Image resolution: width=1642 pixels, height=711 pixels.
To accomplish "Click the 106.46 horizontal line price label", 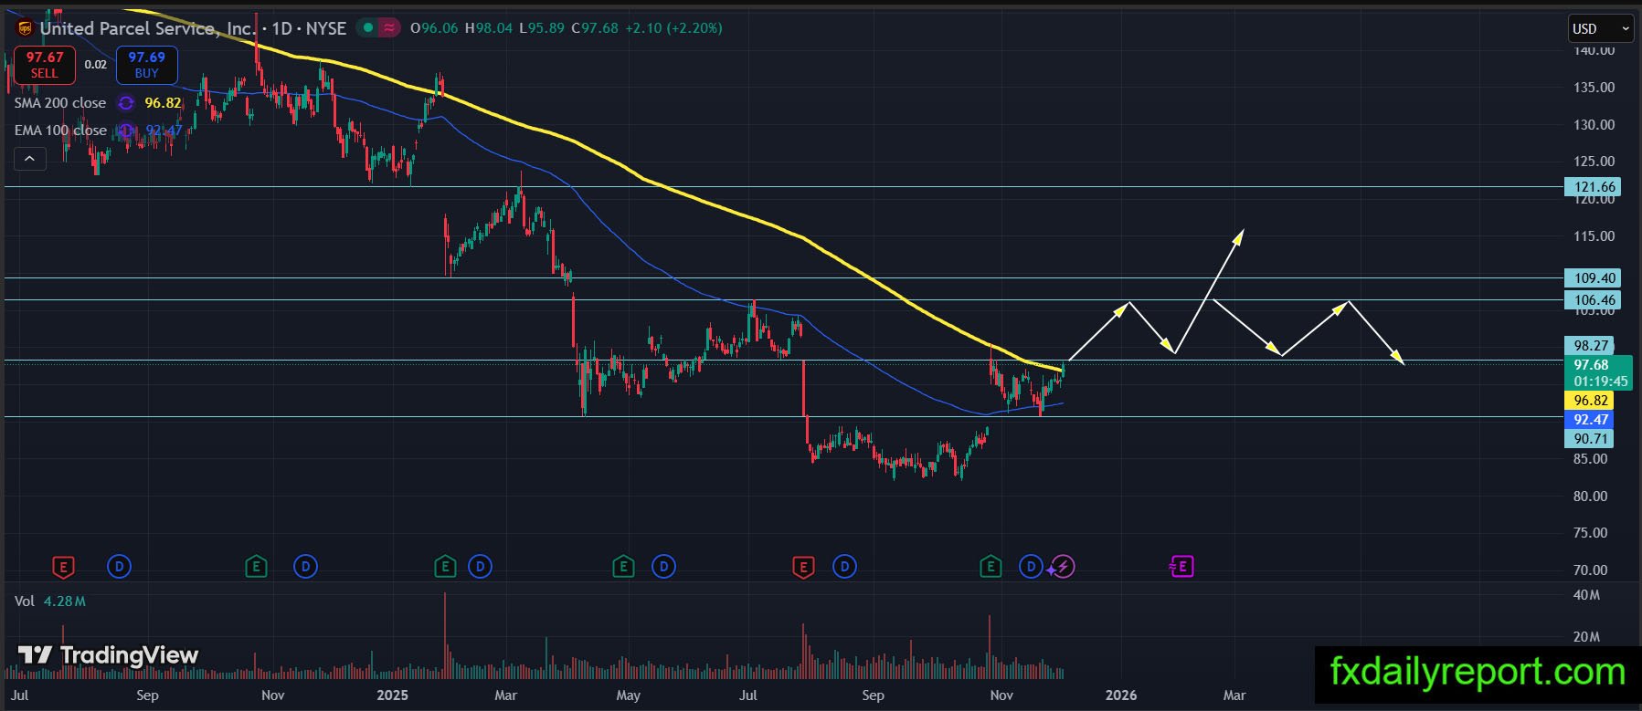I will tap(1593, 300).
